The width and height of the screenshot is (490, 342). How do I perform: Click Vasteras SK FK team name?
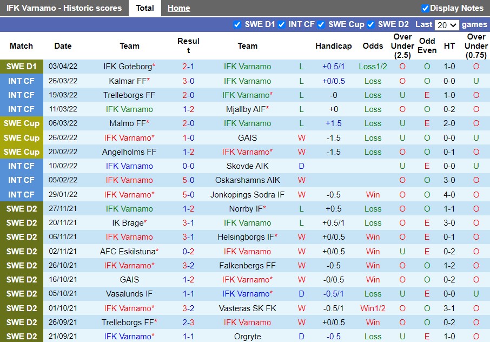tap(247, 308)
